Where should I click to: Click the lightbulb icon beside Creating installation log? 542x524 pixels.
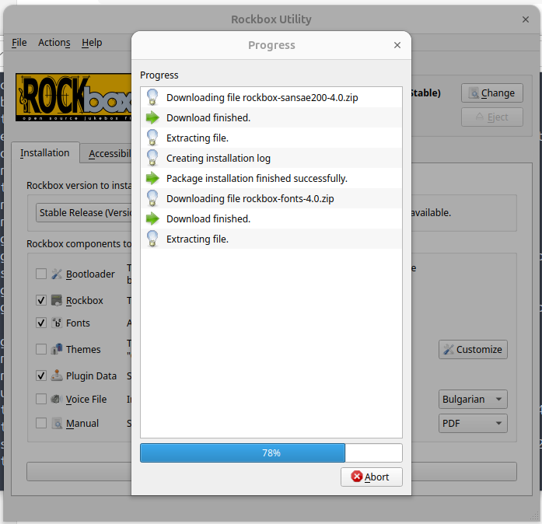(x=152, y=158)
